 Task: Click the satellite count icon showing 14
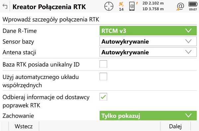click(121, 6)
